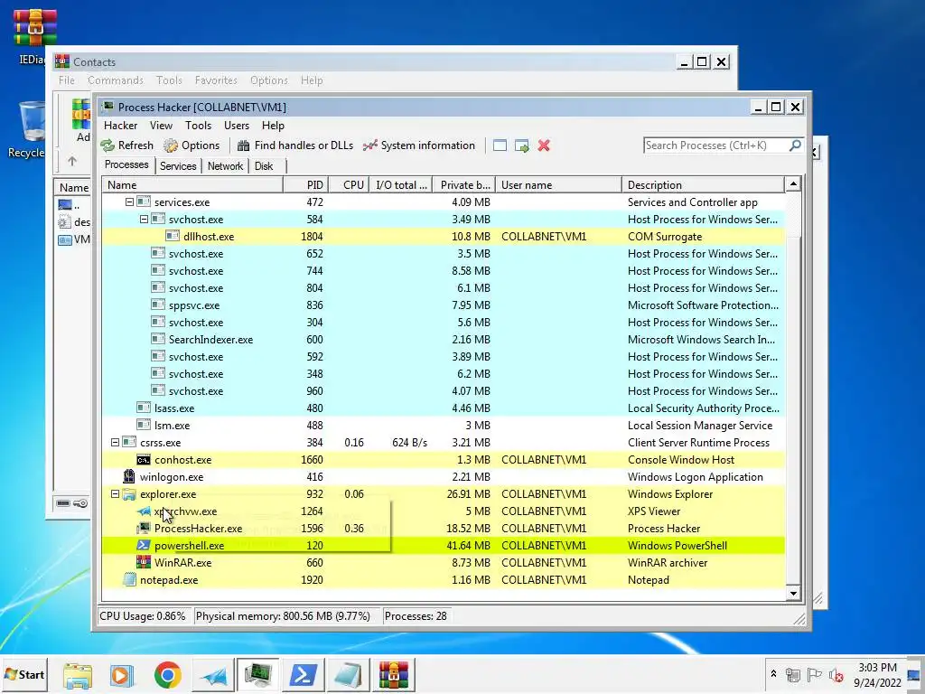Screen dimensions: 925x694
Task: Click the red X terminate icon
Action: point(544,145)
